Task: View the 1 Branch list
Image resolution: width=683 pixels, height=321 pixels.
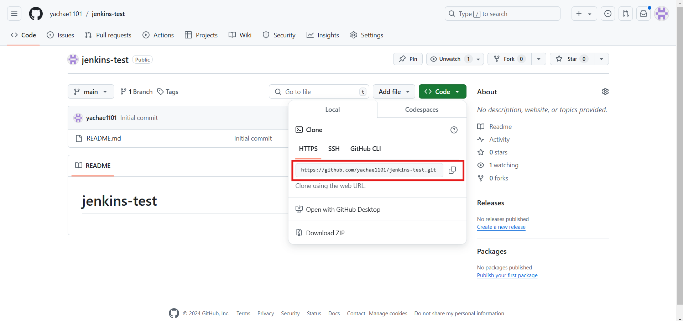Action: pyautogui.click(x=136, y=91)
